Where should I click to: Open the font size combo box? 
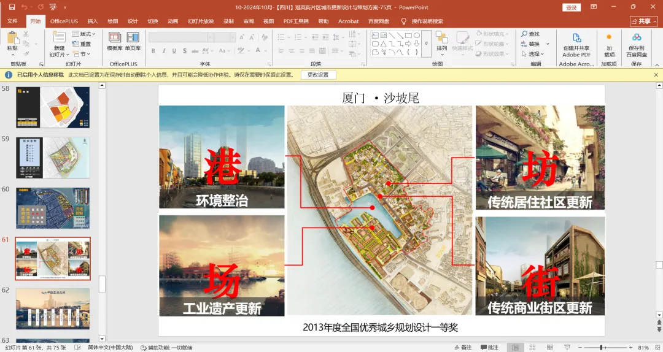[225, 37]
